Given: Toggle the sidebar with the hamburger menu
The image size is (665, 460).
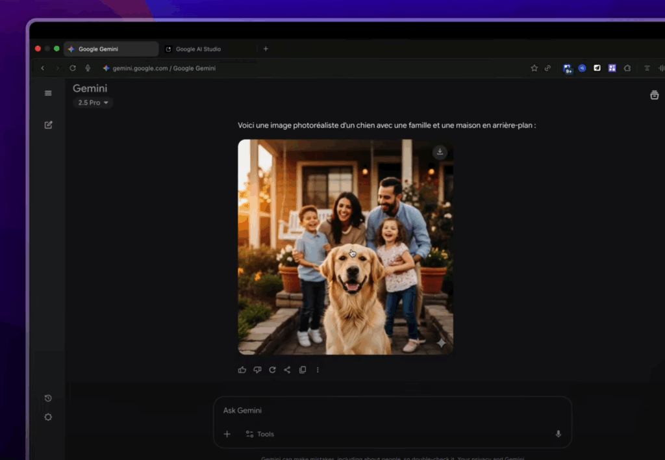Looking at the screenshot, I should coord(48,93).
